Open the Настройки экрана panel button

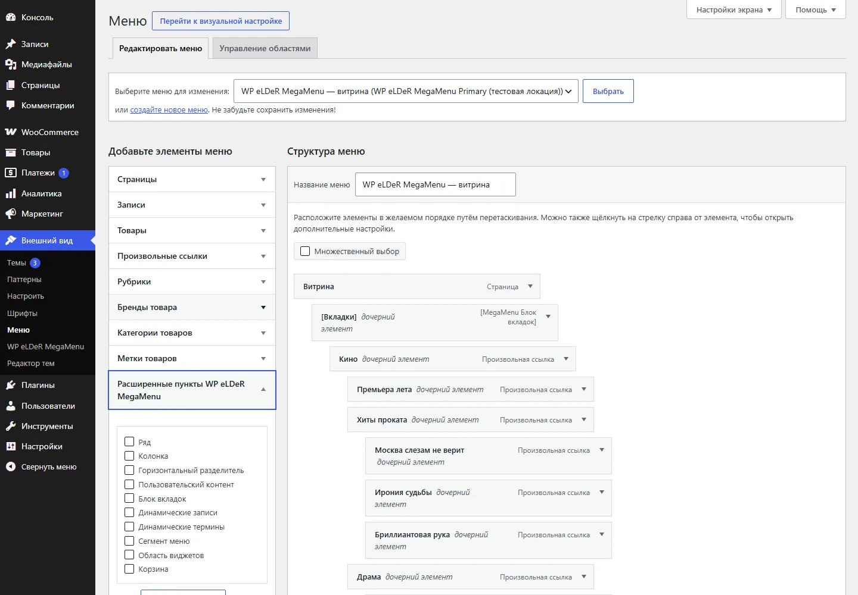pos(734,10)
